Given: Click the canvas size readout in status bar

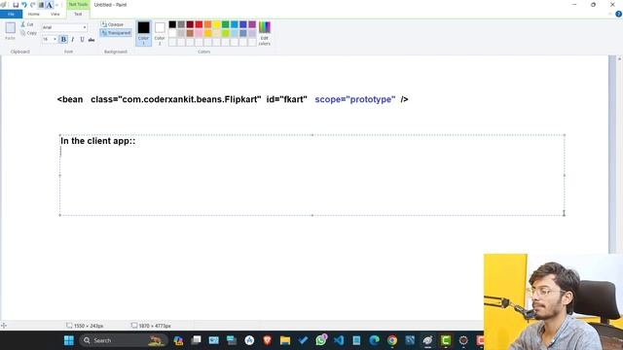Looking at the screenshot, I should 151,326.
